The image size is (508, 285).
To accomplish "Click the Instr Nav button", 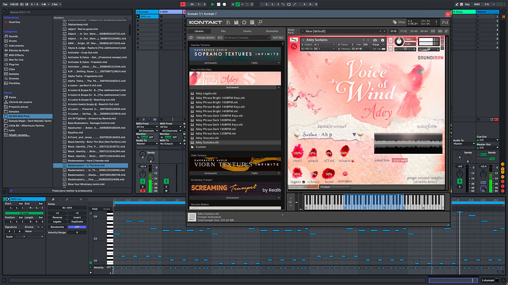I will [x=278, y=38].
